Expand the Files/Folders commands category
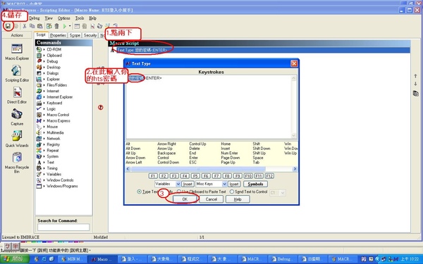Screen dimensions: 423x264 tap(44, 85)
